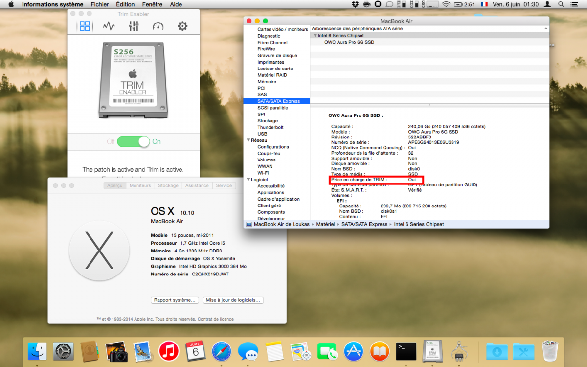Collapse the Réseau section triangle
Screen dimensions: 587x367
click(x=248, y=140)
